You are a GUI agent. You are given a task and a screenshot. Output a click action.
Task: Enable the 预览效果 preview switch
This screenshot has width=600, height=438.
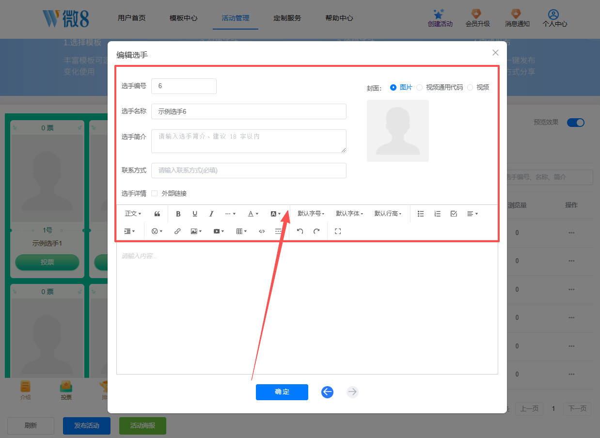(576, 123)
